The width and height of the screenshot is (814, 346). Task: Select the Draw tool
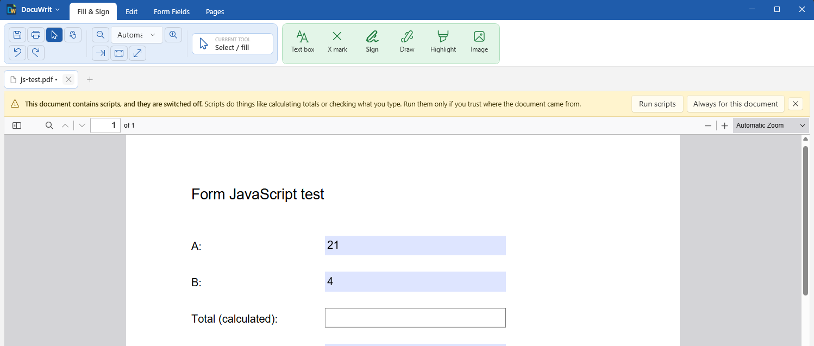point(407,42)
